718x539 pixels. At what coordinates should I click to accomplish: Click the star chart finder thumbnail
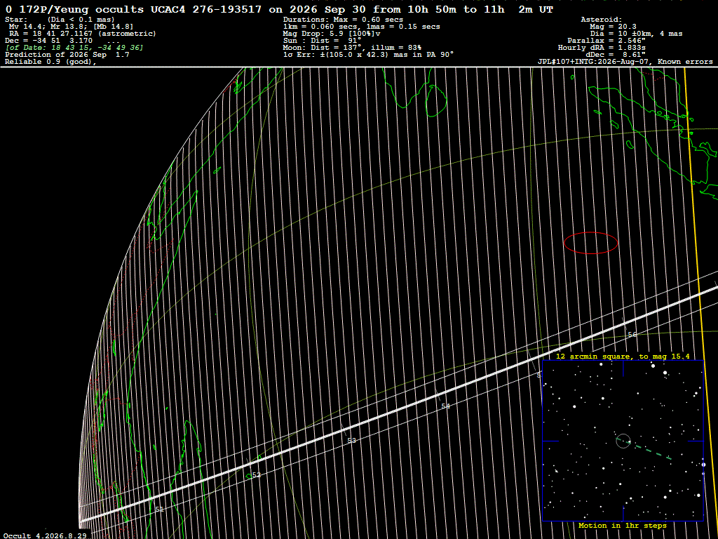click(x=623, y=441)
